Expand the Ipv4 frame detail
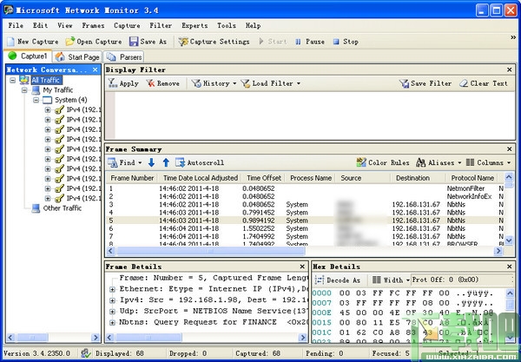This screenshot has width=521, height=362. pyautogui.click(x=112, y=300)
